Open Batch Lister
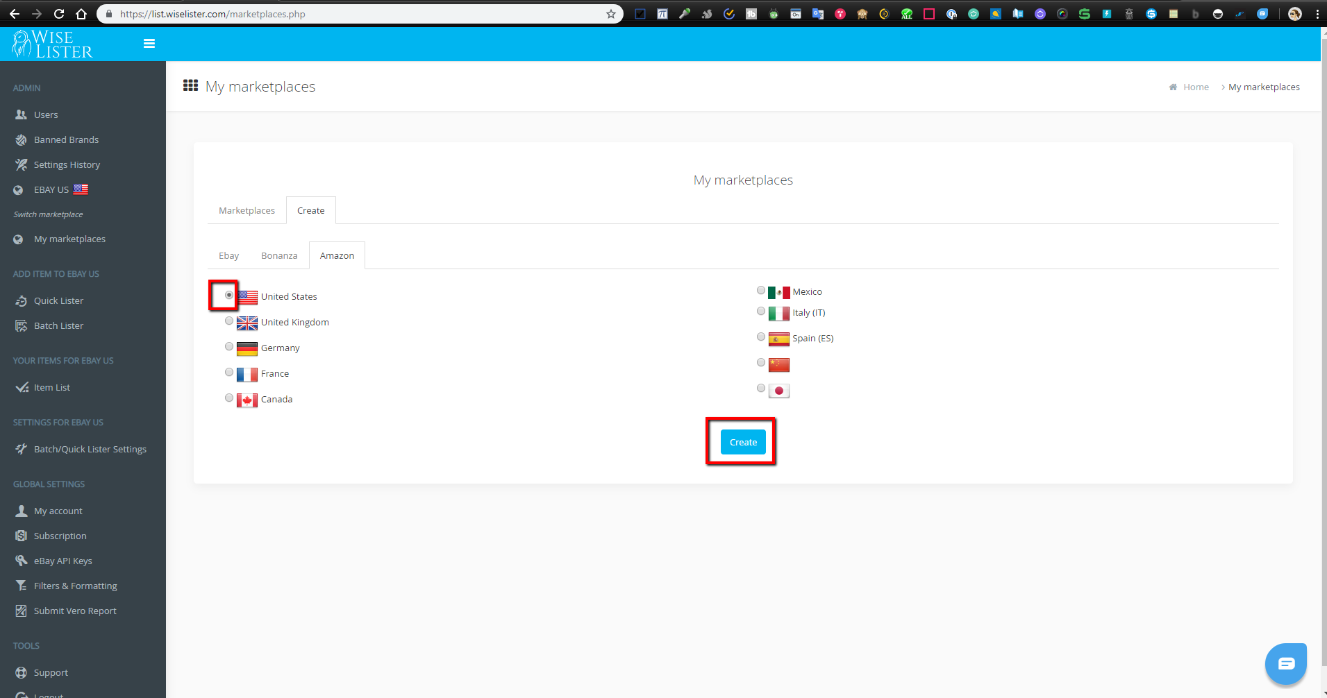 tap(58, 325)
